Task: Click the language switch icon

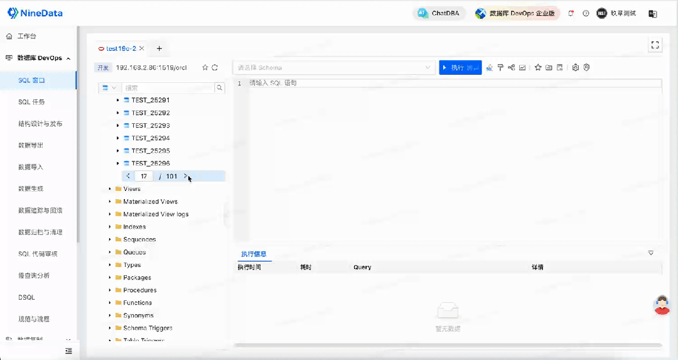Action: point(652,13)
